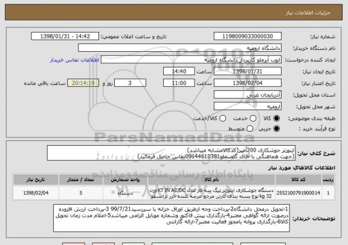
Task: Click the 14:40 creation time field
Action: tap(179, 72)
